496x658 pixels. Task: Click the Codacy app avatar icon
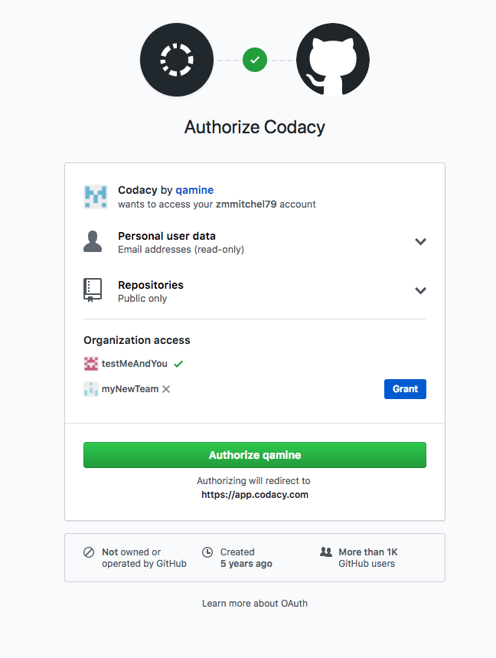[x=96, y=197]
